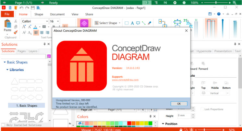
Task: Open the Presentation tab
Action: (223, 51)
